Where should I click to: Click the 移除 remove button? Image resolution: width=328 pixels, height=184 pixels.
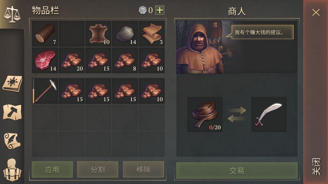tap(143, 169)
